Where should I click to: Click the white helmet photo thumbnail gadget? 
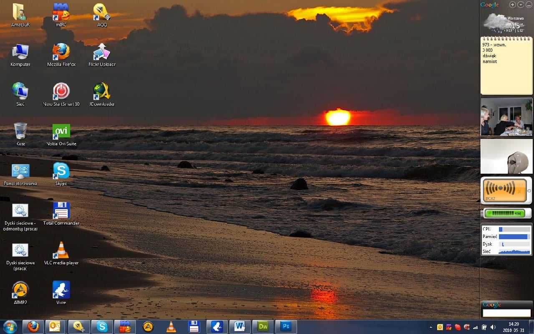506,156
